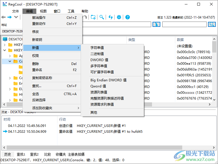Click the forward navigation arrow
Screen dimensions: 218x164
click(9, 17)
